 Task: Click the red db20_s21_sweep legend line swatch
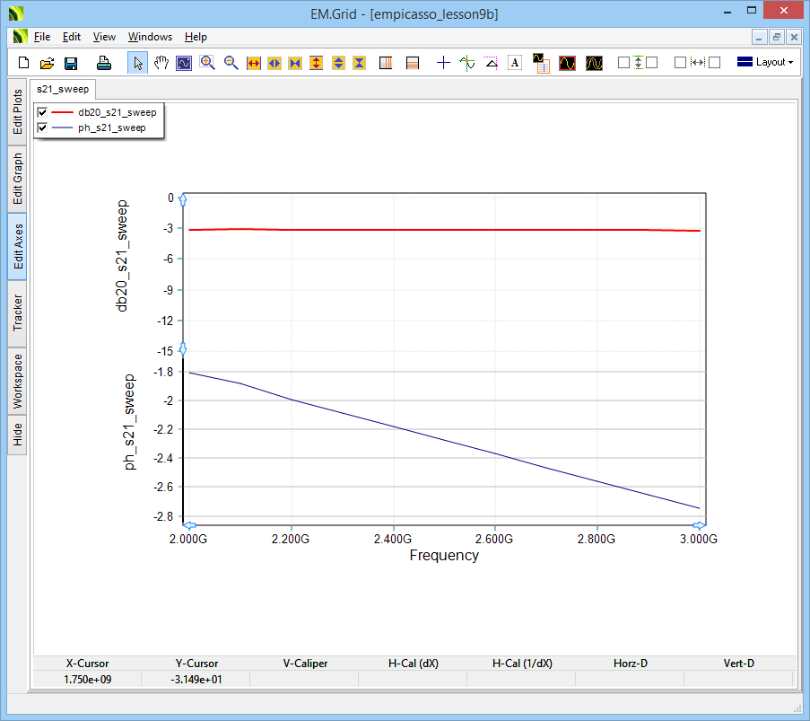pyautogui.click(x=62, y=113)
